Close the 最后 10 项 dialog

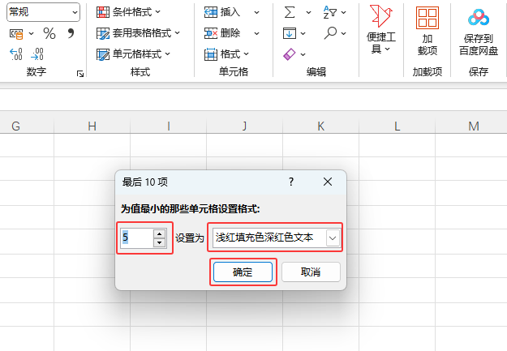click(x=328, y=182)
